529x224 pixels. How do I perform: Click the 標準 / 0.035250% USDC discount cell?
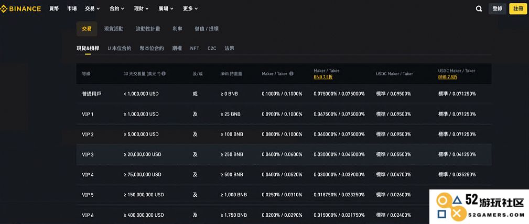457,175
